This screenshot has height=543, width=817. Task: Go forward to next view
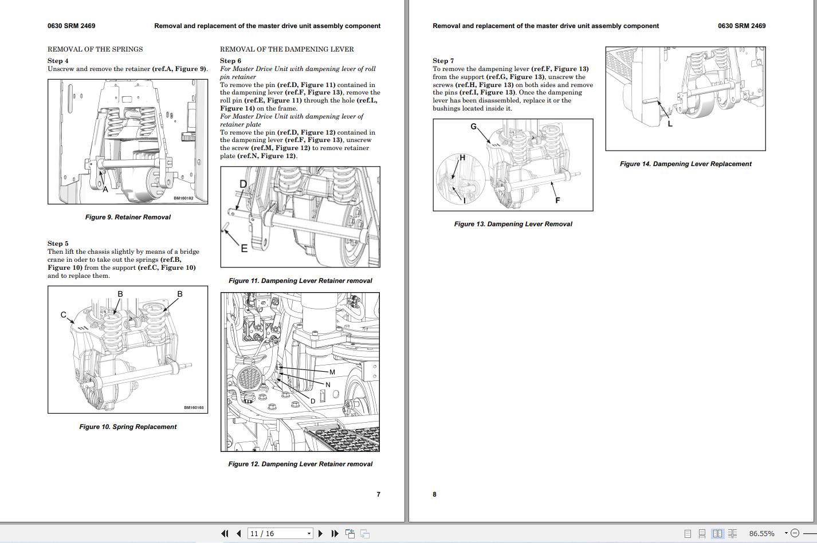tap(365, 533)
